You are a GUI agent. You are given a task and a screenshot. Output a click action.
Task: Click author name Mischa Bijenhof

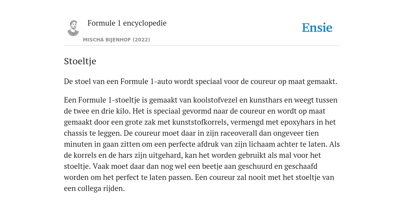pyautogui.click(x=107, y=40)
